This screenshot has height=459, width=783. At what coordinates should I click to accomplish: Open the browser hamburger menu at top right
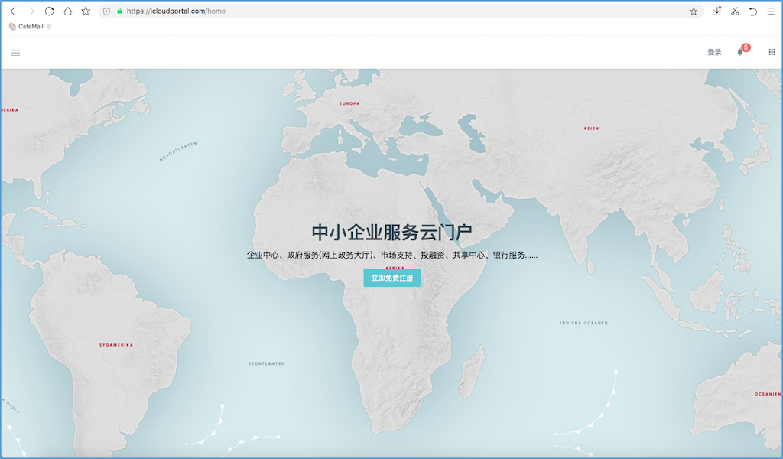click(771, 11)
